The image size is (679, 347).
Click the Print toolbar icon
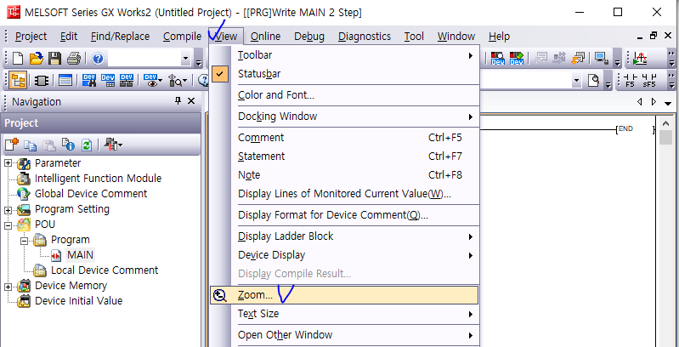tap(74, 58)
